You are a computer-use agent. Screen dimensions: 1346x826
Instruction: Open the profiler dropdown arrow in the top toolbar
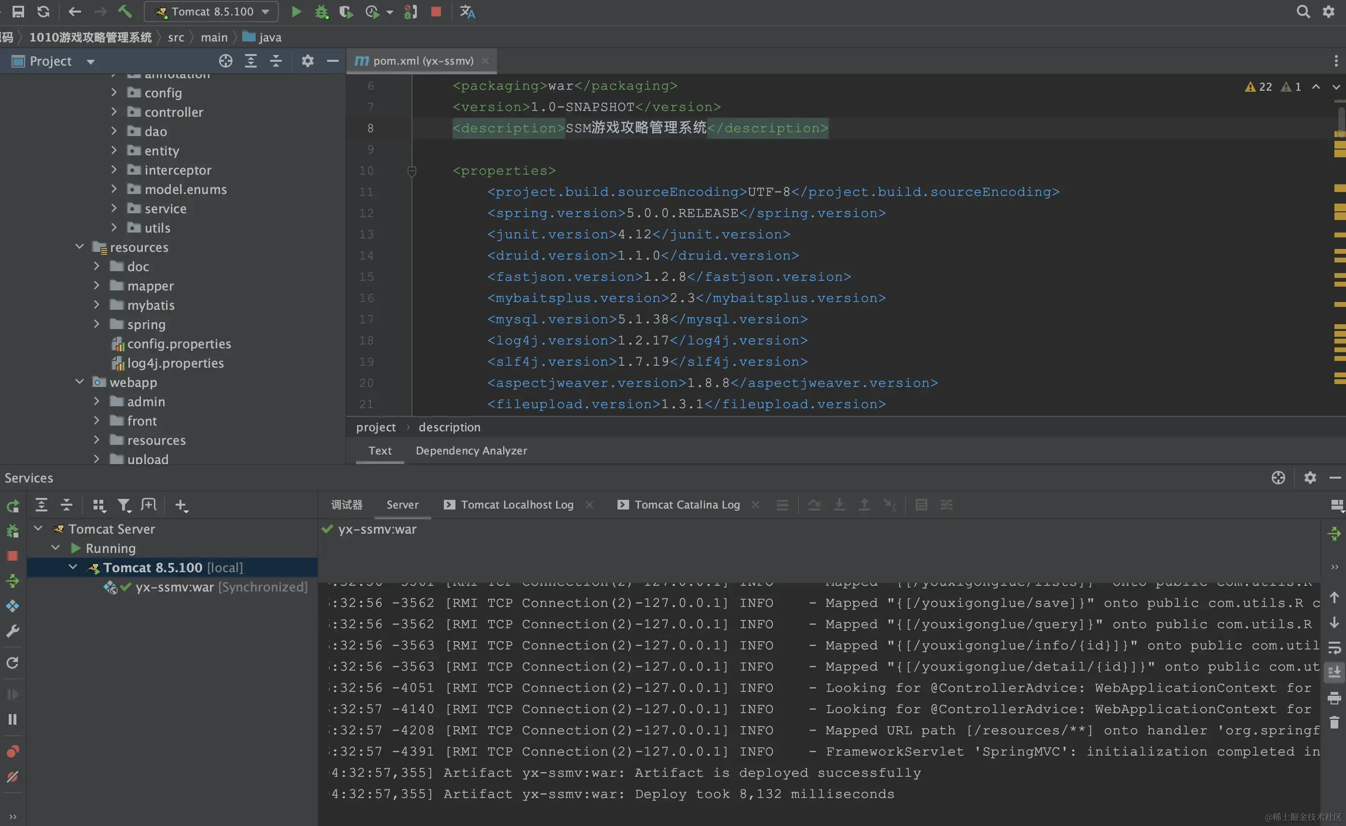tap(389, 12)
